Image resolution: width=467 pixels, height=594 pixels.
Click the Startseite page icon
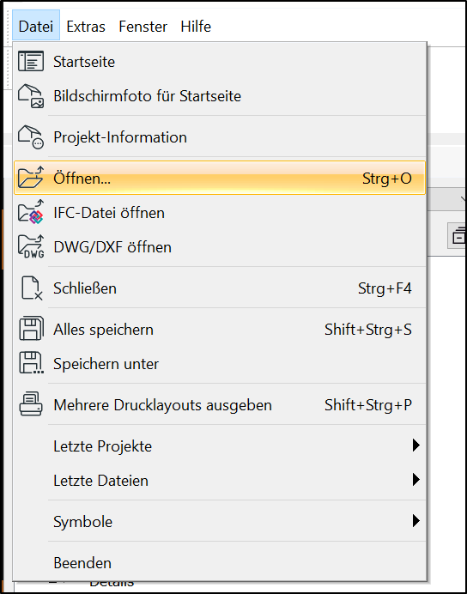pyautogui.click(x=31, y=61)
